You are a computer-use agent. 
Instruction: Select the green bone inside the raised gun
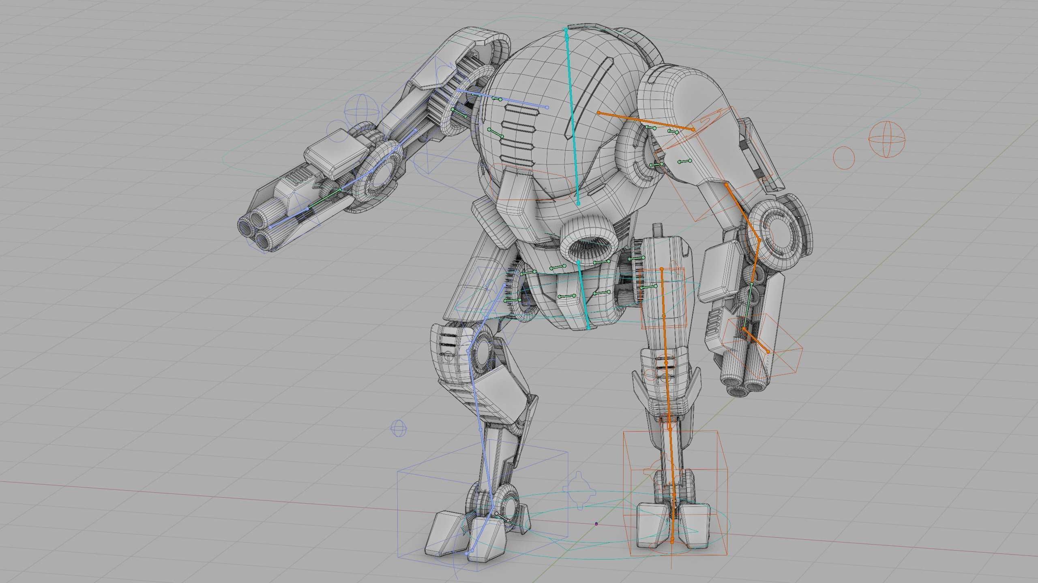324,198
